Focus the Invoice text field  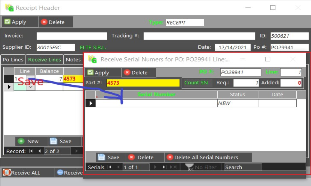tap(72, 36)
